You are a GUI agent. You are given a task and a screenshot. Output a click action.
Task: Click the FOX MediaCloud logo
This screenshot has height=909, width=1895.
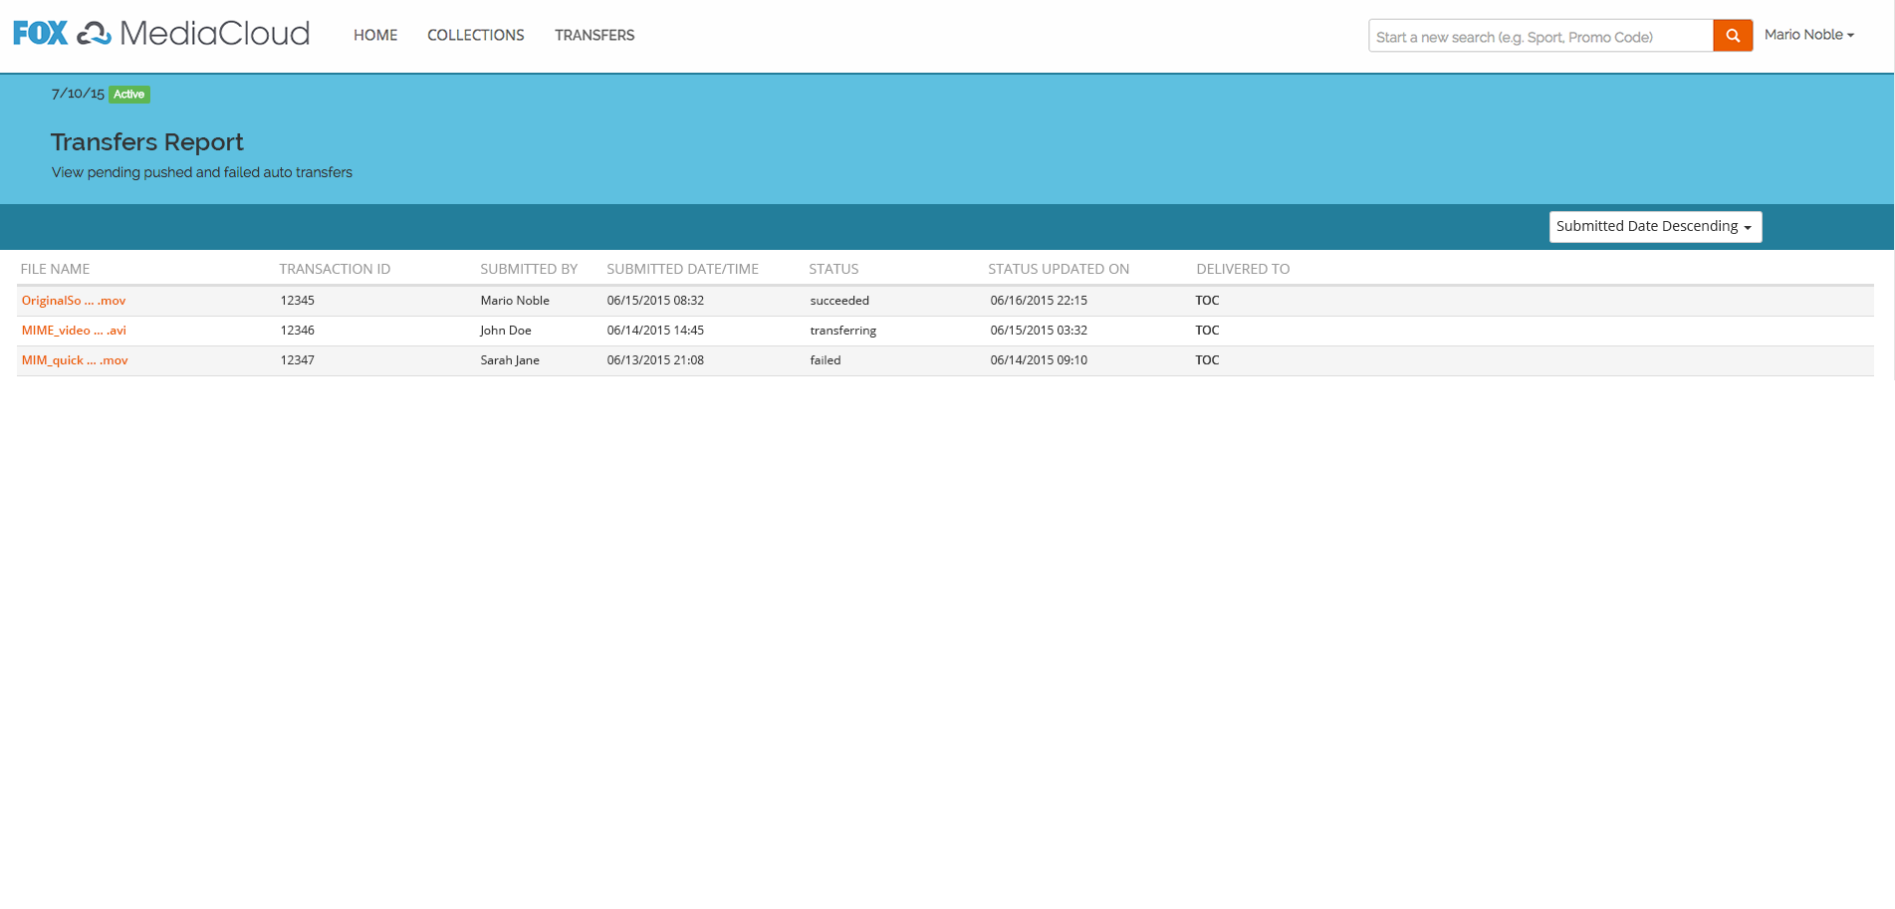[161, 34]
